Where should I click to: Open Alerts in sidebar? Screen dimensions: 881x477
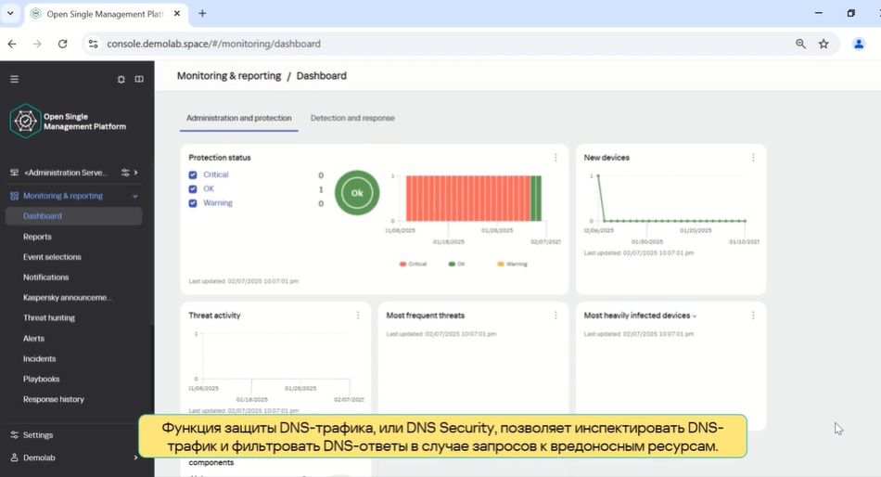[33, 339]
